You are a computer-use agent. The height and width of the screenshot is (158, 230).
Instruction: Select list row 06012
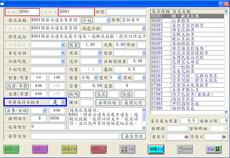coord(187,67)
